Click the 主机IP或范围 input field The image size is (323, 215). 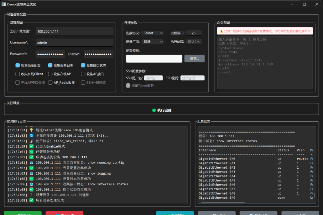tap(74, 31)
